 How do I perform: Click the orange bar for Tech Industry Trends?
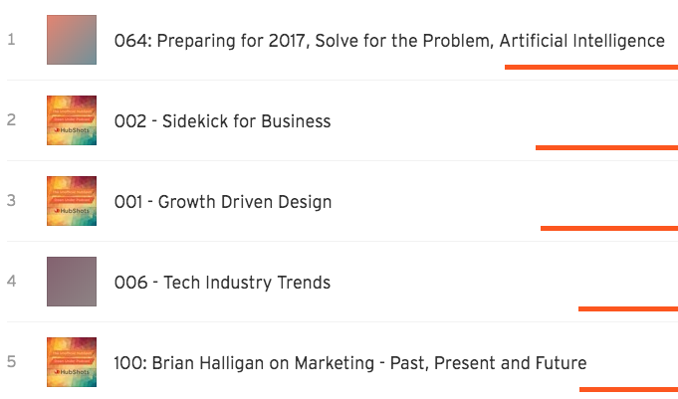[627, 308]
